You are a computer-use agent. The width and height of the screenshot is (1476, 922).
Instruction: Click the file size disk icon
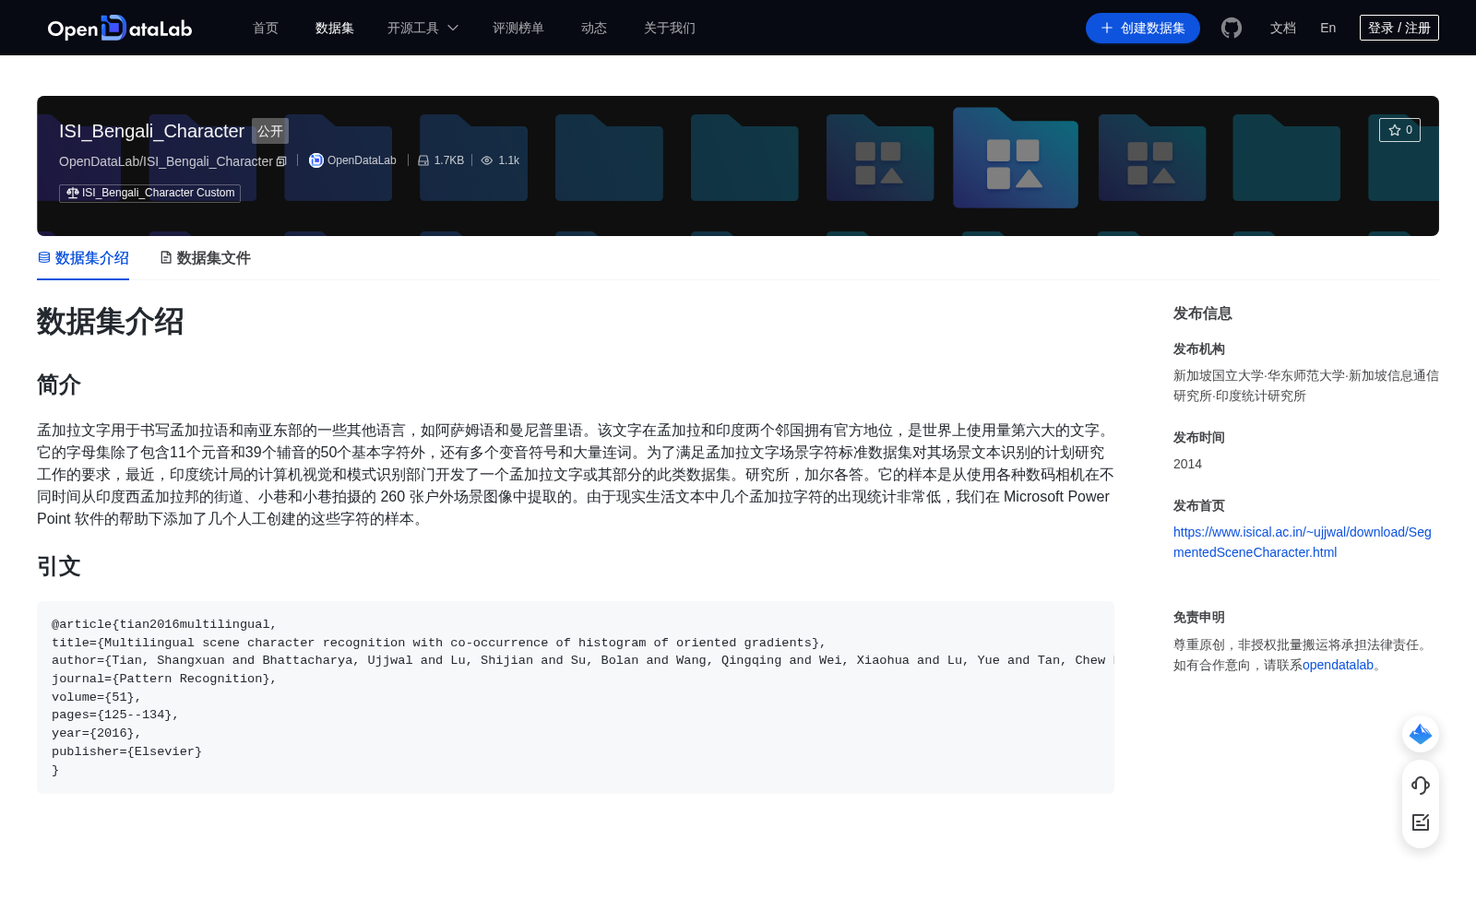[423, 160]
